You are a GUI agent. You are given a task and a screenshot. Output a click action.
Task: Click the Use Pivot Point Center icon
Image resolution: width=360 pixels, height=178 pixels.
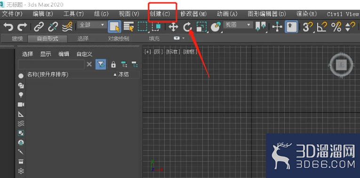[260, 27]
